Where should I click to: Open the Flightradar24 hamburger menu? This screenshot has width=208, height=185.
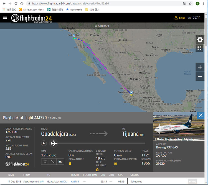(x=5, y=17)
